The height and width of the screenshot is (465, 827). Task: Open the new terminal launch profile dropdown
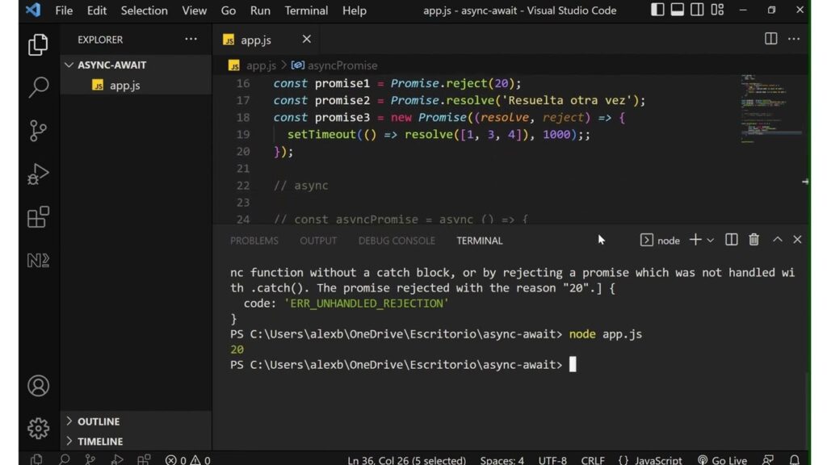point(711,241)
